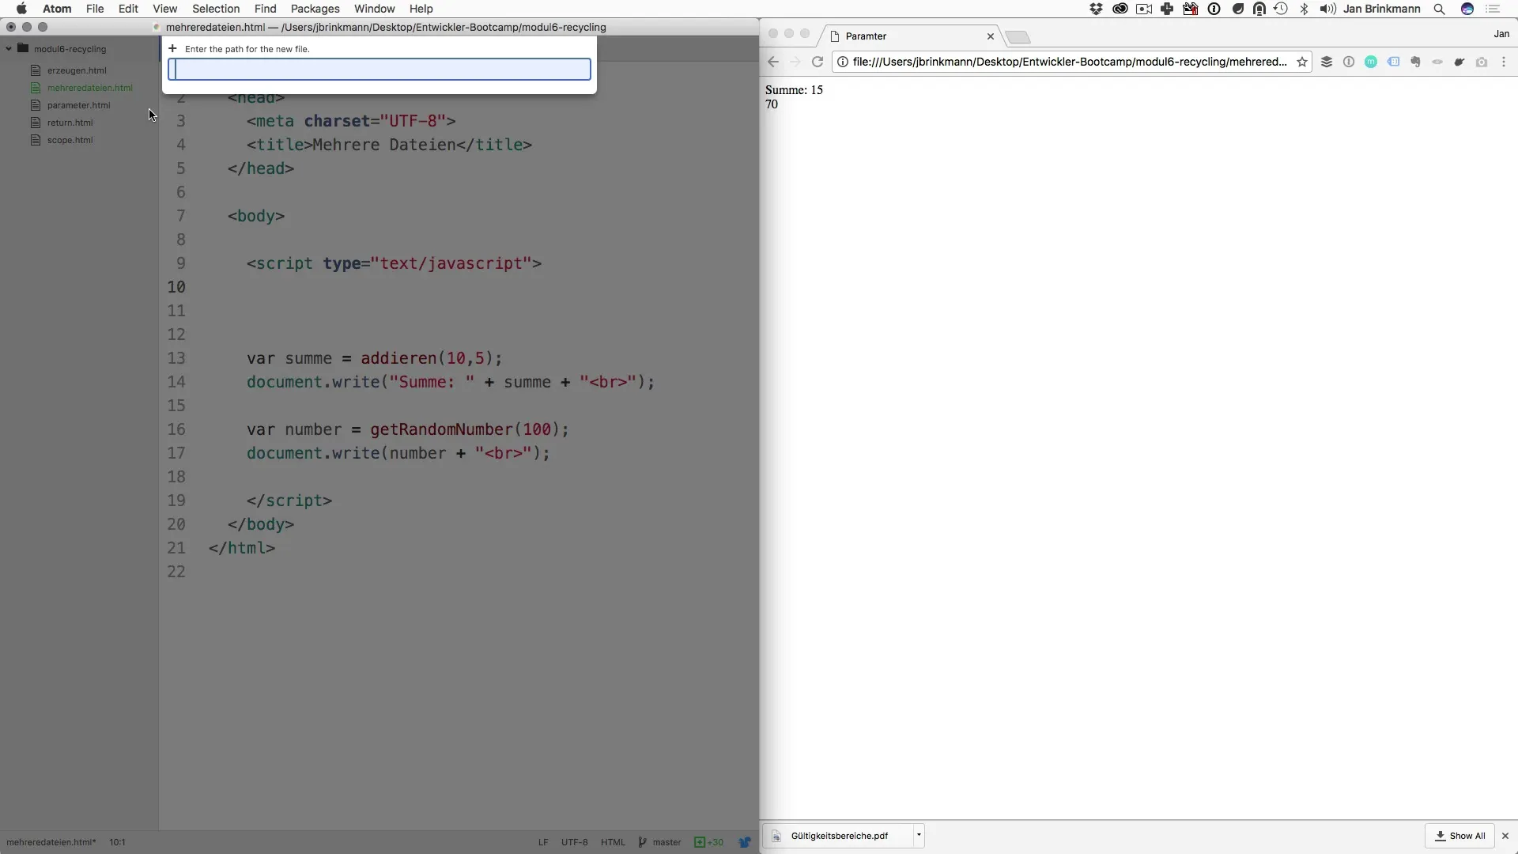Click the grey eye extension icon
This screenshot has height=854, width=1518.
pyautogui.click(x=1437, y=62)
